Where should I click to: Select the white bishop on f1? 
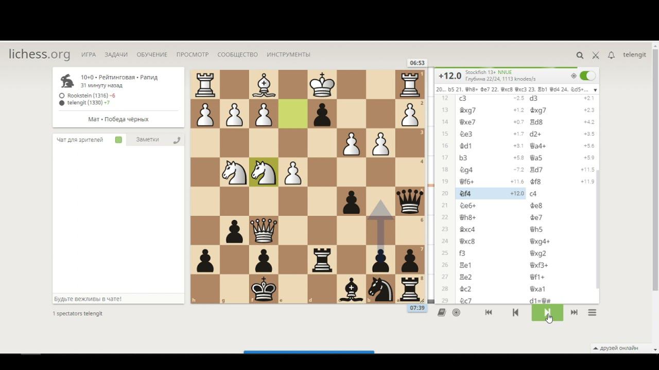[x=264, y=84]
